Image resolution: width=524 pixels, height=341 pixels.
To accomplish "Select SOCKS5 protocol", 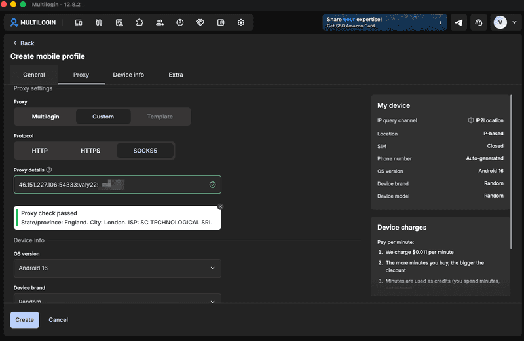I will [145, 151].
